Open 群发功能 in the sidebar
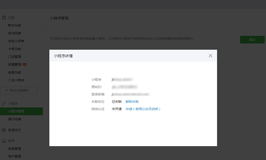 point(14,25)
